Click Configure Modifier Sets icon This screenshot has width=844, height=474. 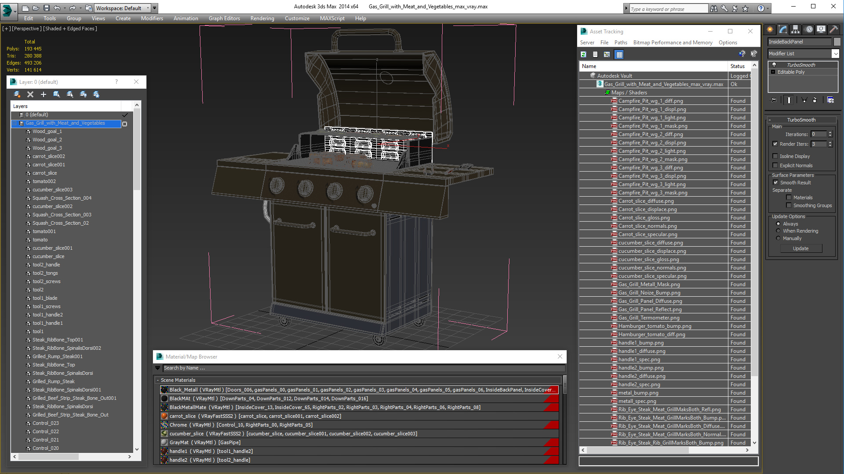(830, 100)
